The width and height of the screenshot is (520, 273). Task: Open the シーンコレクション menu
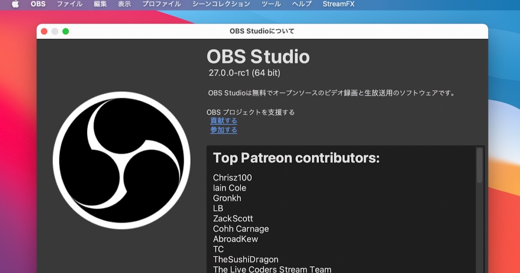(x=221, y=4)
